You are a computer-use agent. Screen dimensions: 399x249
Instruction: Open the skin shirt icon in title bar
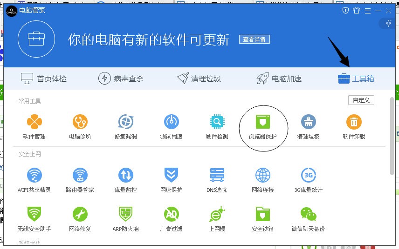click(357, 11)
